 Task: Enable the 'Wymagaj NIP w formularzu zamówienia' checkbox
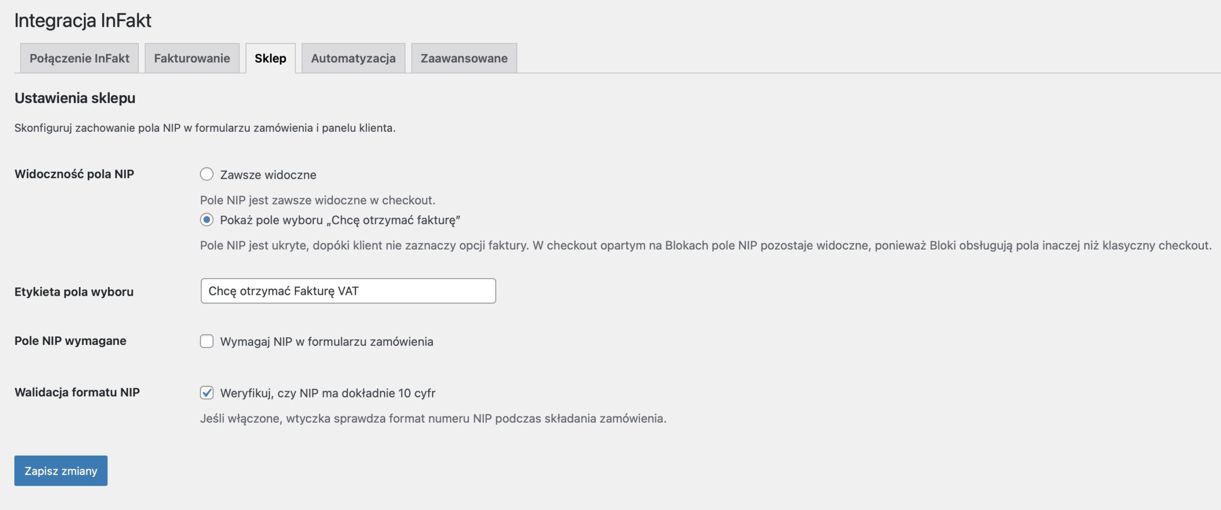[207, 341]
